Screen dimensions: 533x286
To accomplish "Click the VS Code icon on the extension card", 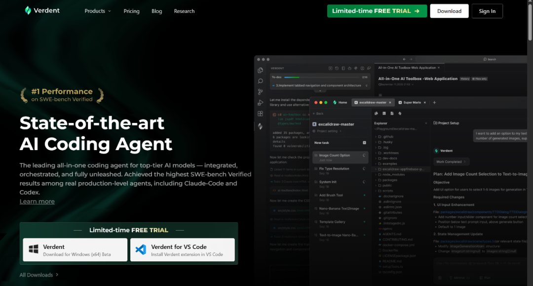I will tap(141, 249).
